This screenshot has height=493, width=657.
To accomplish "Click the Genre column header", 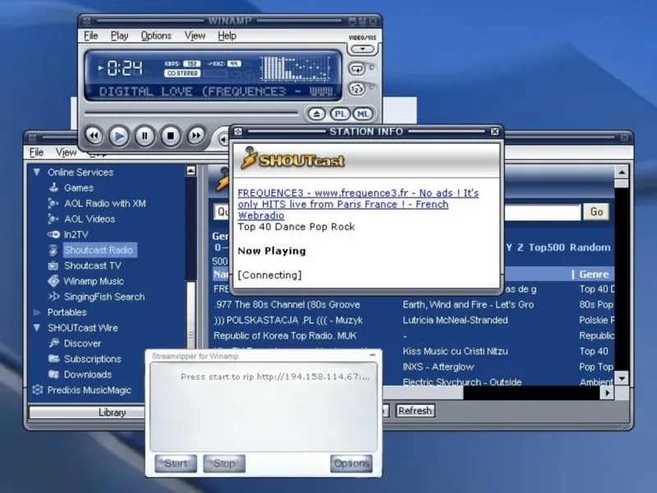I will [594, 274].
